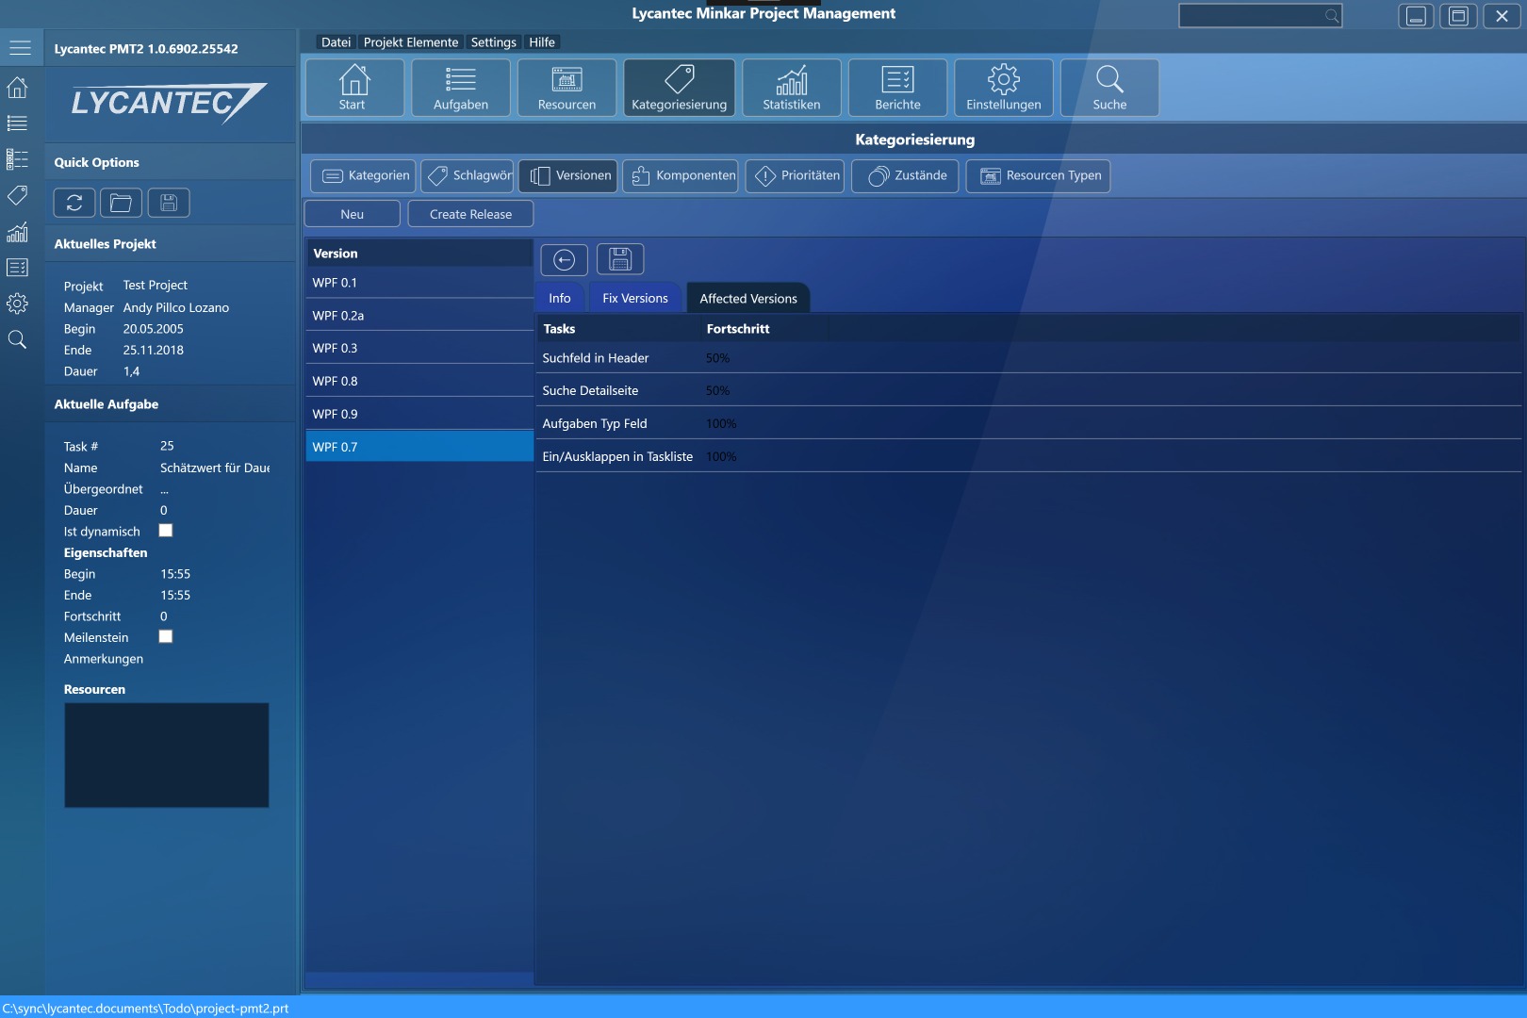Select version WPF 0.7
This screenshot has width=1527, height=1018.
coord(419,447)
